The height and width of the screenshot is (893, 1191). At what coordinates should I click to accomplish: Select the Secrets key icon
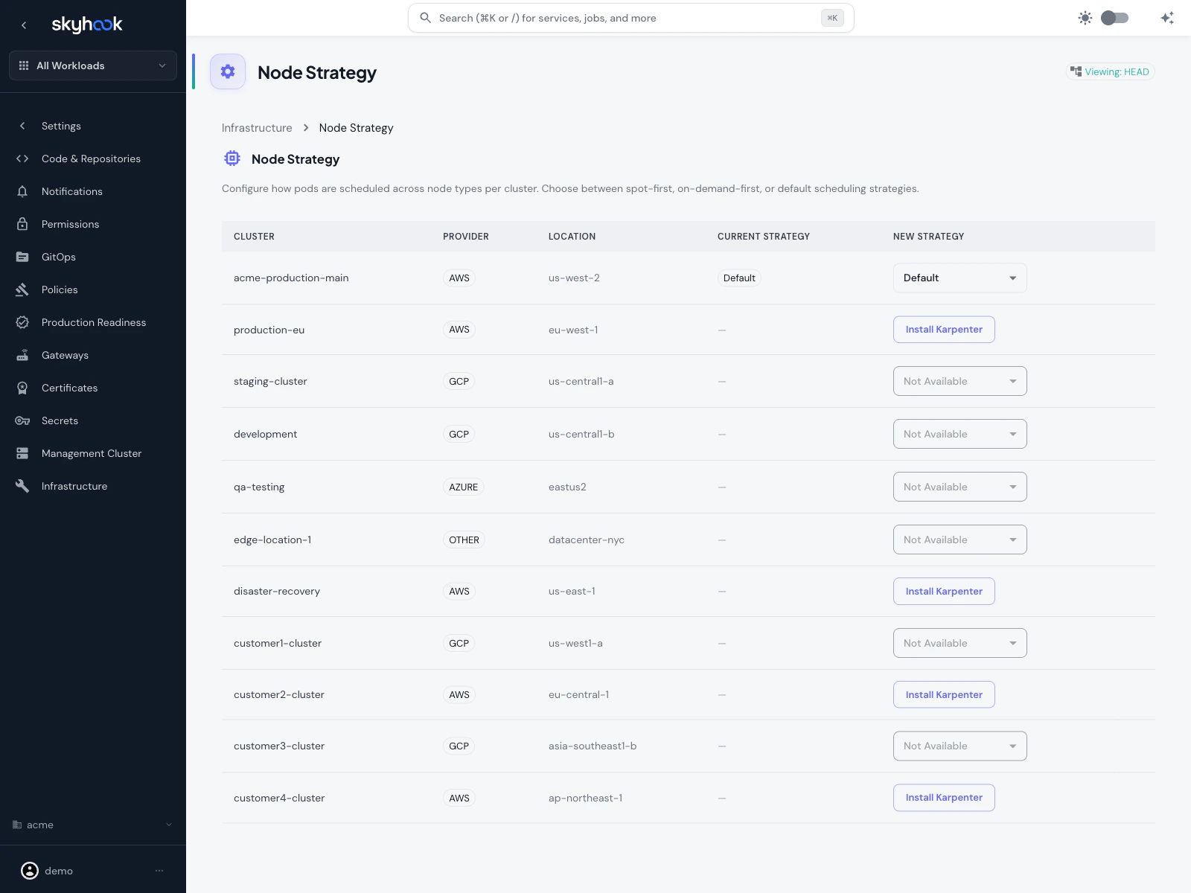point(23,420)
